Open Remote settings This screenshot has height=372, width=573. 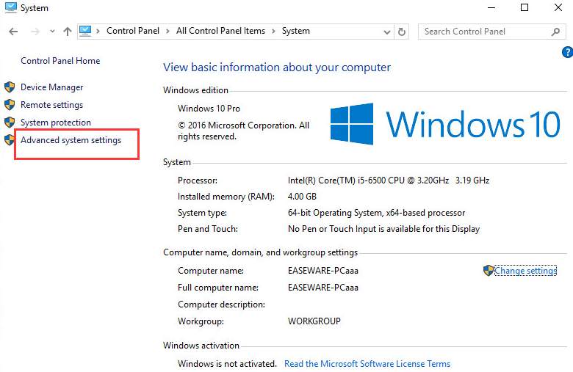52,105
